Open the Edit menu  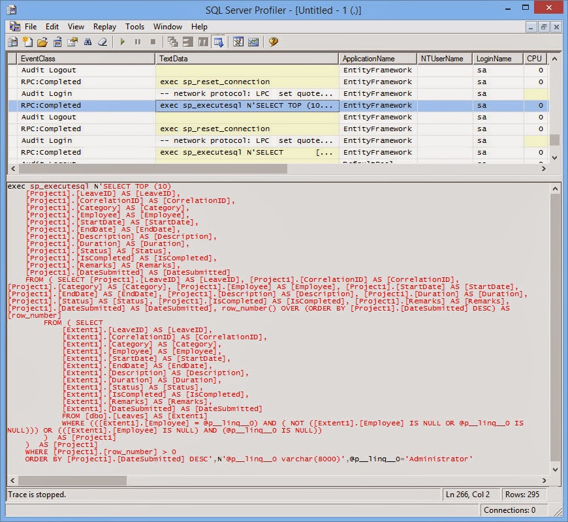coord(52,27)
